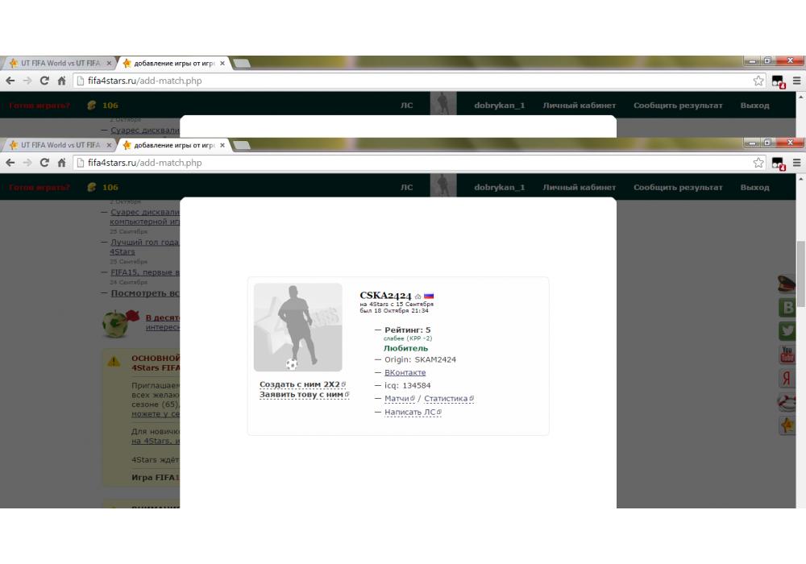
Task: Click the apple with rose icon
Action: click(x=120, y=321)
